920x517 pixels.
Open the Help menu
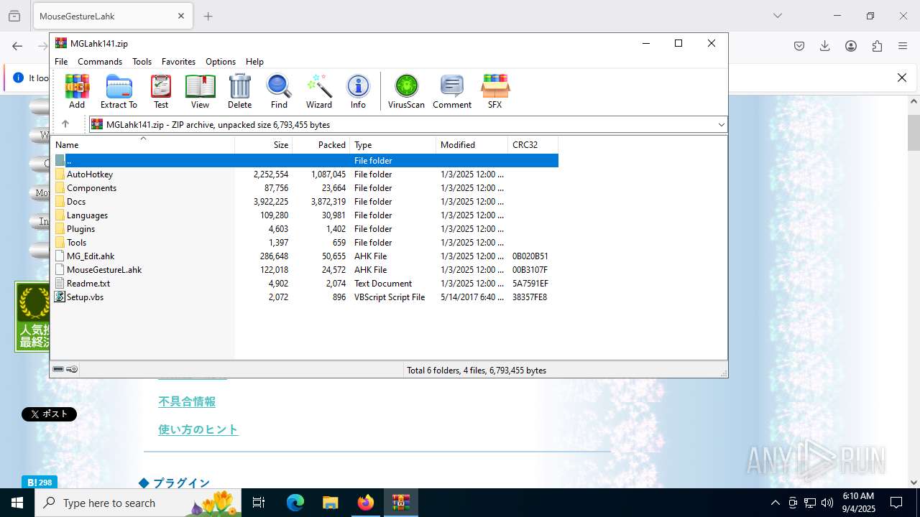click(254, 62)
